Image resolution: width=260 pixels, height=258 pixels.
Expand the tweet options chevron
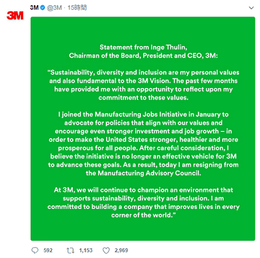pyautogui.click(x=251, y=8)
